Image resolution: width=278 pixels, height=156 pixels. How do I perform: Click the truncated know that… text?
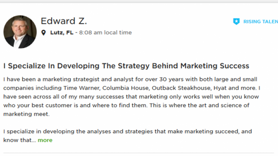pos(19,140)
